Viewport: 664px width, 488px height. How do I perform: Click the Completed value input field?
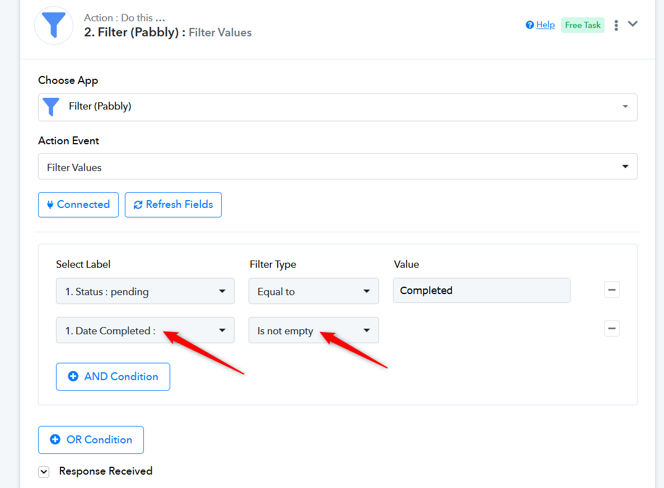point(481,291)
